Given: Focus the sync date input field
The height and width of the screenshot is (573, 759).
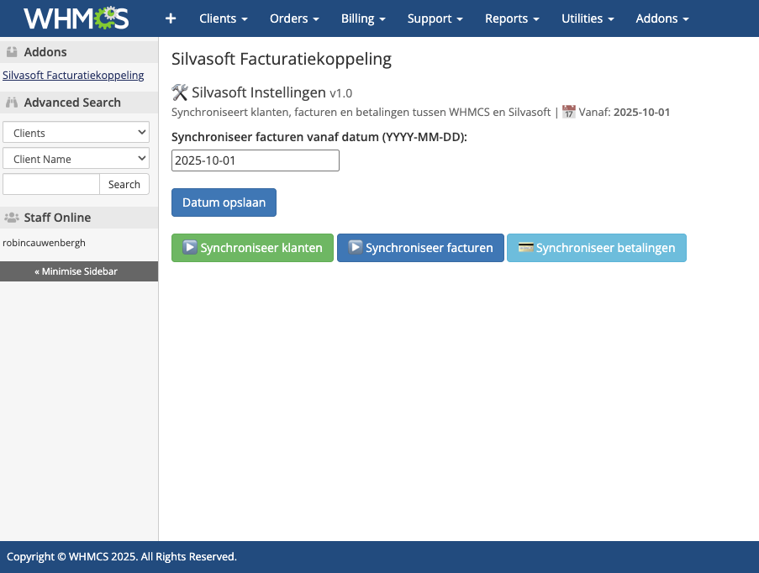Looking at the screenshot, I should (255, 160).
